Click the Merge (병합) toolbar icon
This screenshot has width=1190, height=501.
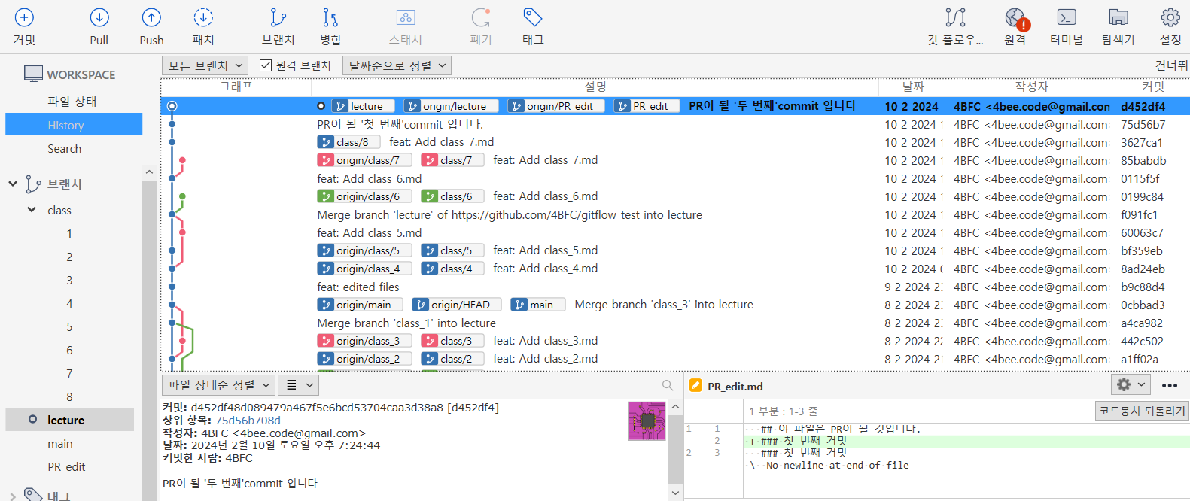coord(330,17)
